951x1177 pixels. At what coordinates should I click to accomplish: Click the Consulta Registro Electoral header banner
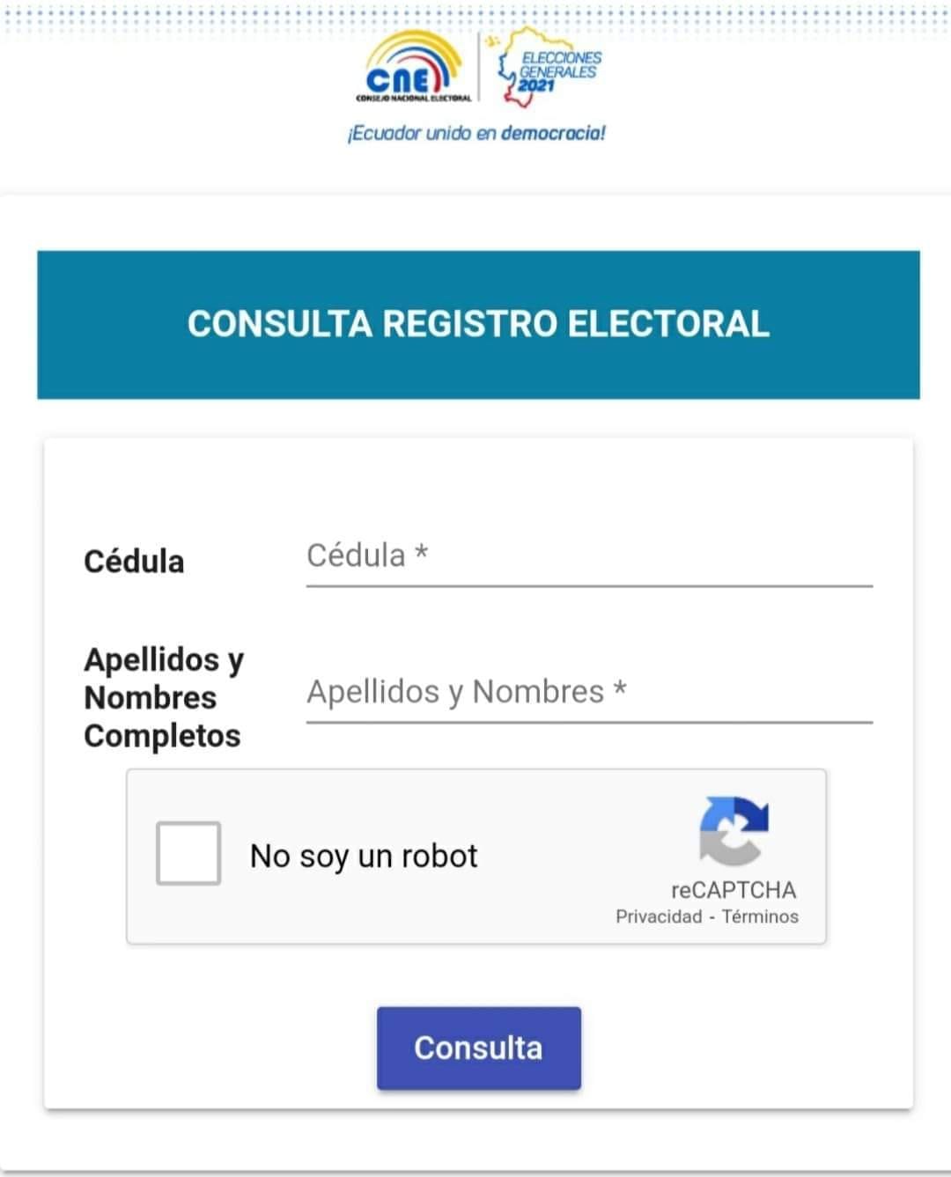(x=478, y=324)
